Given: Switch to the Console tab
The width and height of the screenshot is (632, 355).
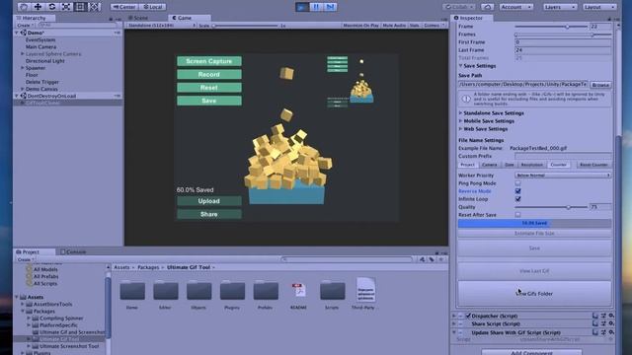Looking at the screenshot, I should (73, 252).
